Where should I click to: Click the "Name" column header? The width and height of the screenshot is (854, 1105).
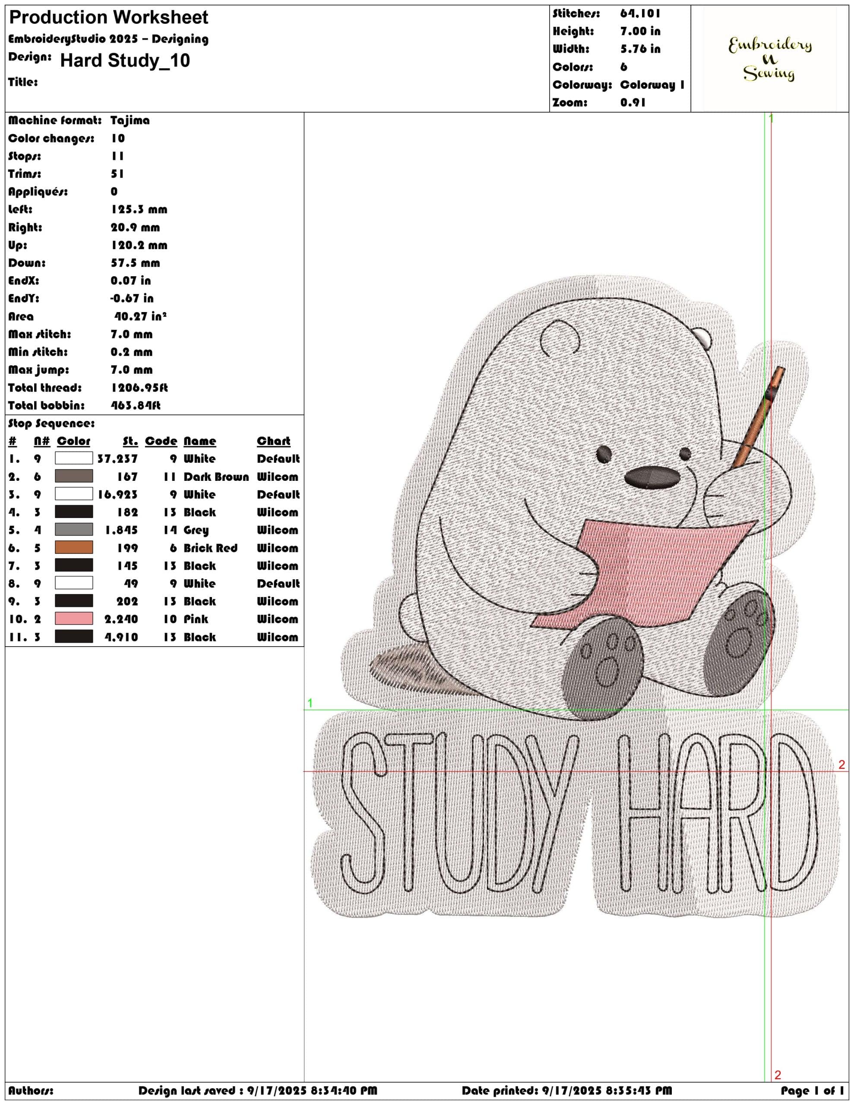click(x=200, y=441)
